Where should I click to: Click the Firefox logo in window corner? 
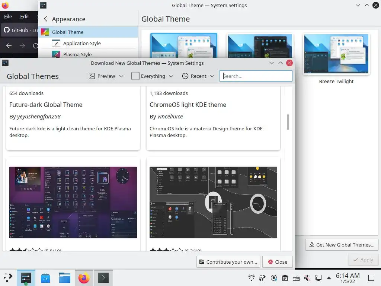5,4
